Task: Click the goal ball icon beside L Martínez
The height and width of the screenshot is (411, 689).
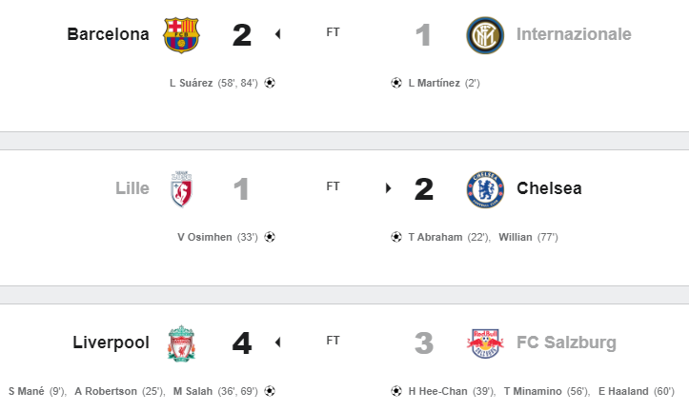Action: [x=396, y=83]
